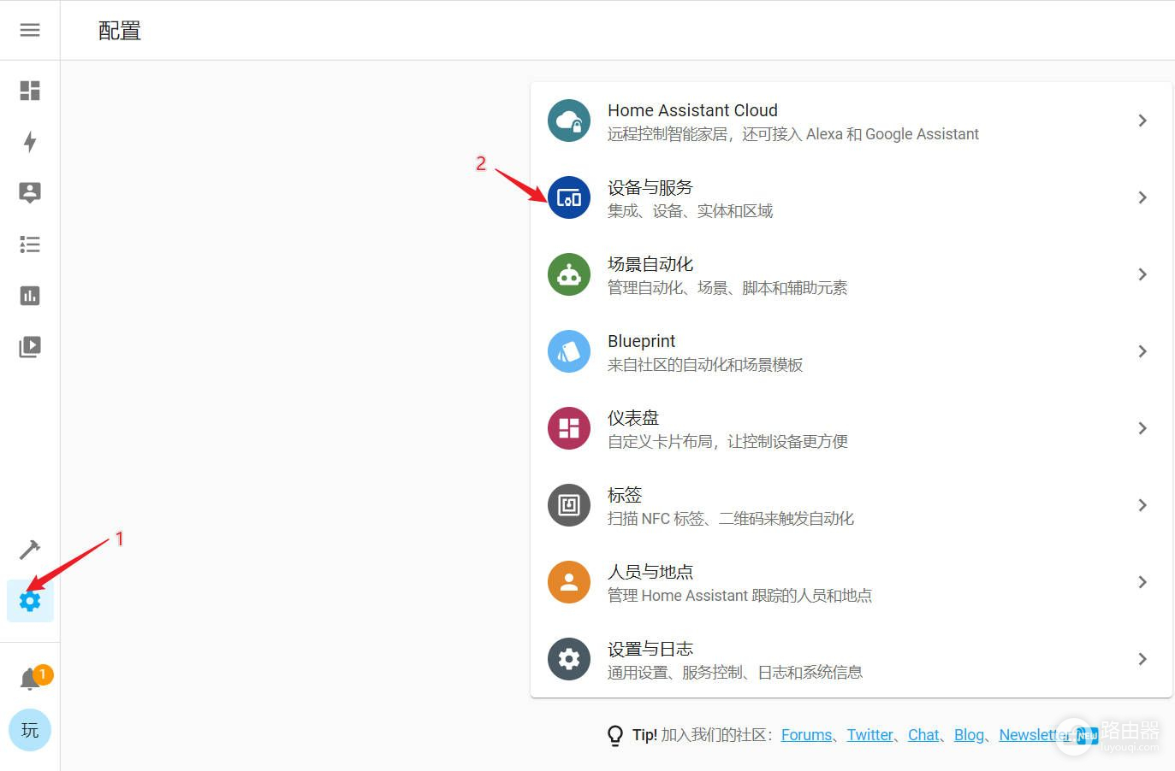Click description 通用设置、服务控制、日志和系统信息

[x=735, y=673]
